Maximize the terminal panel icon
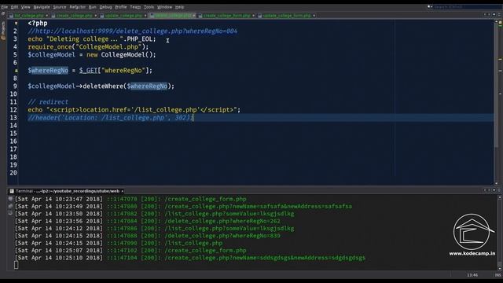This screenshot has height=283, width=503. click(x=499, y=190)
